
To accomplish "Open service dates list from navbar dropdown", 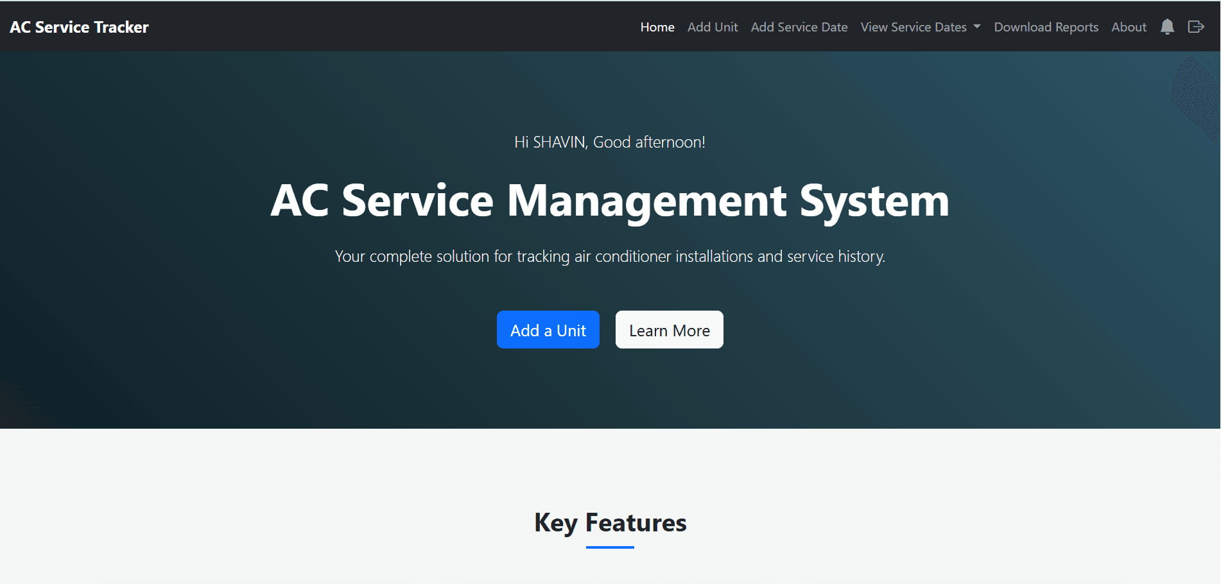I will pos(920,27).
